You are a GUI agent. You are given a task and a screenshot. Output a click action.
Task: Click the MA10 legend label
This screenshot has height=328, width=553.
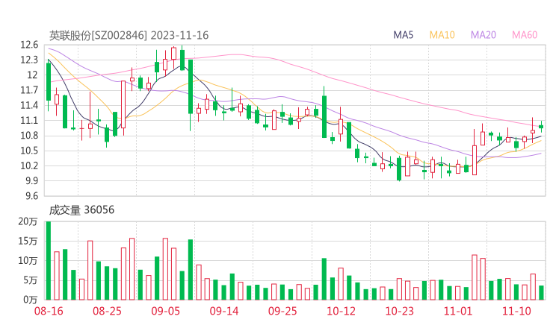click(x=442, y=35)
